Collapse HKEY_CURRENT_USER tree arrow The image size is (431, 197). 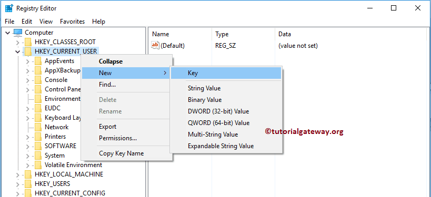click(17, 51)
